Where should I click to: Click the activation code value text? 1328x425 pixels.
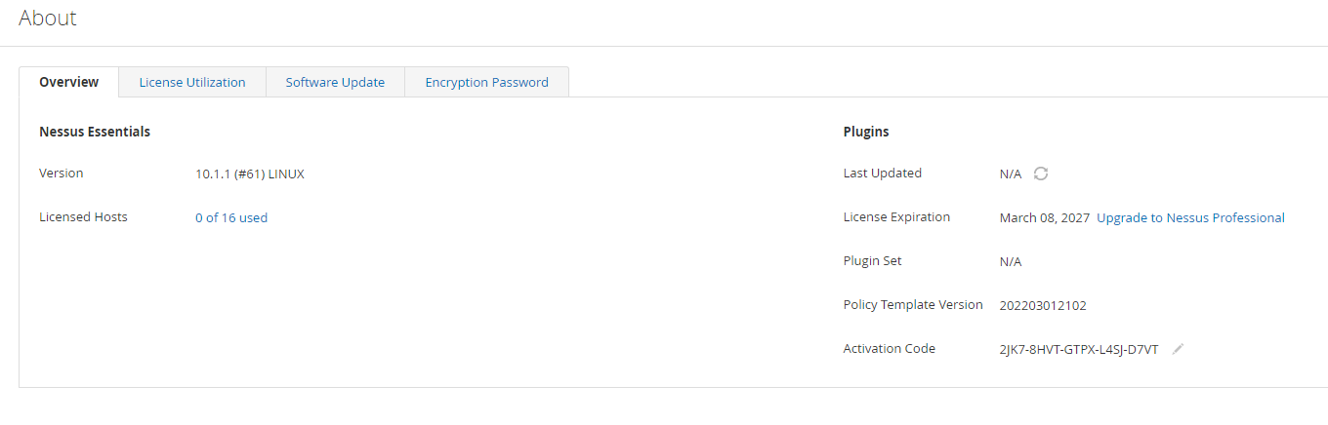point(1079,349)
